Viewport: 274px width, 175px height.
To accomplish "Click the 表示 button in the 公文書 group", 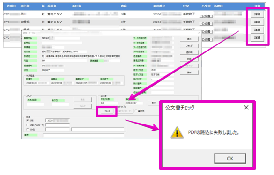I will point(154,103).
